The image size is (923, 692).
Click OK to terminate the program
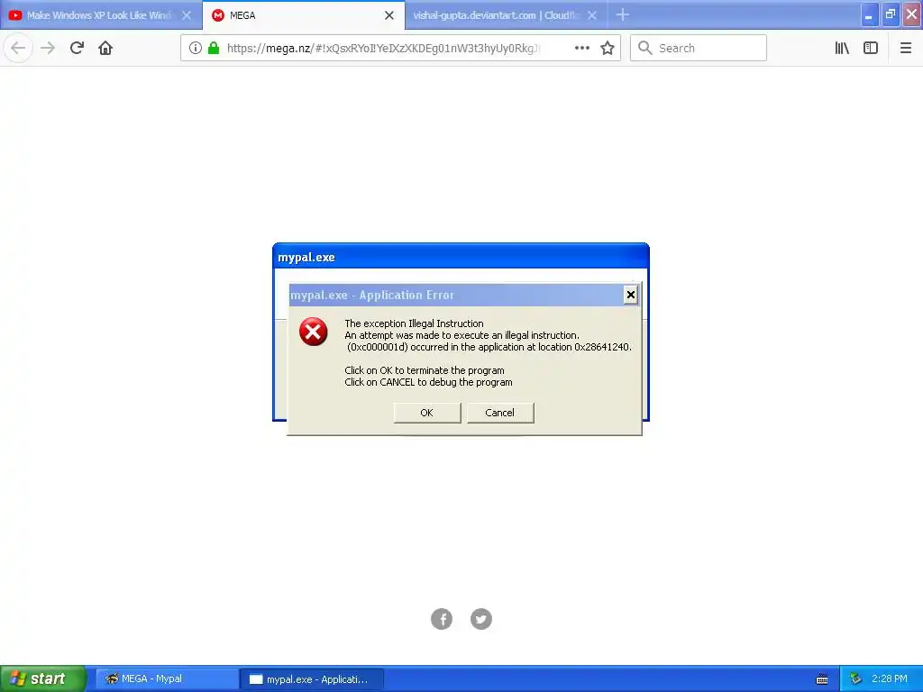click(426, 413)
